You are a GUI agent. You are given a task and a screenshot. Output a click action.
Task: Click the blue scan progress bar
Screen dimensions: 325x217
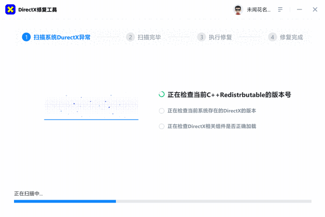163,201
